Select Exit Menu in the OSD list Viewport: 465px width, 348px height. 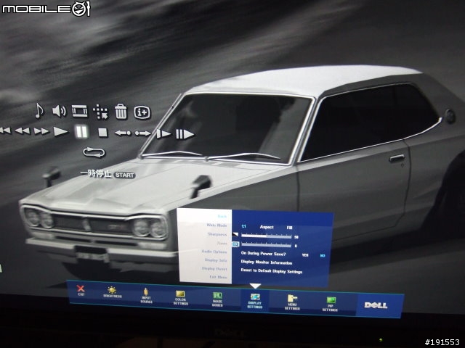(219, 277)
